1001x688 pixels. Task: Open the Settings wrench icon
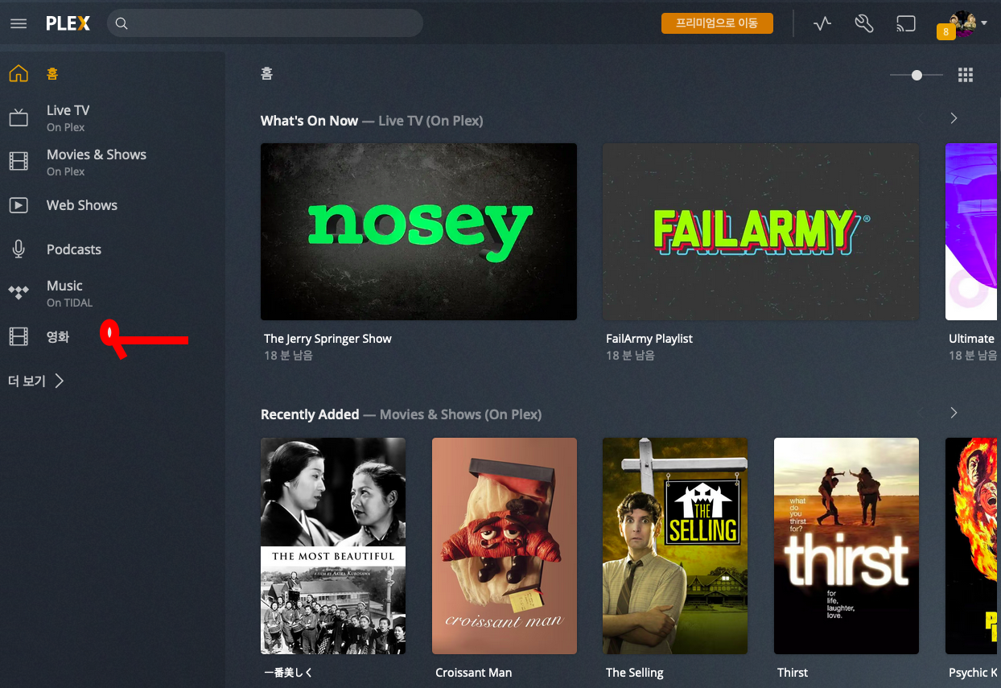[x=864, y=23]
